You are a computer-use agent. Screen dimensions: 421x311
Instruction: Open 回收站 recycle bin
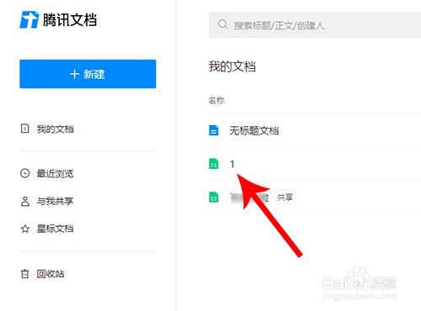[x=51, y=274]
